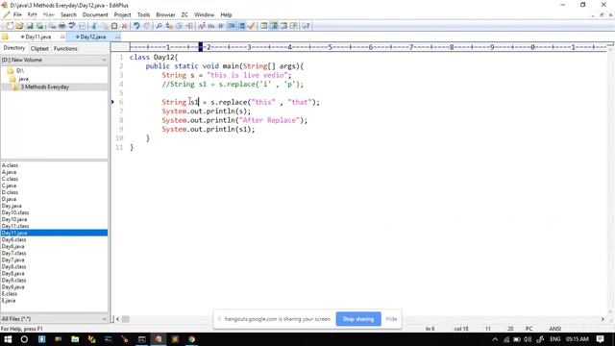Open File Explorer from the taskbar
This screenshot has width=615, height=346.
coord(75,339)
